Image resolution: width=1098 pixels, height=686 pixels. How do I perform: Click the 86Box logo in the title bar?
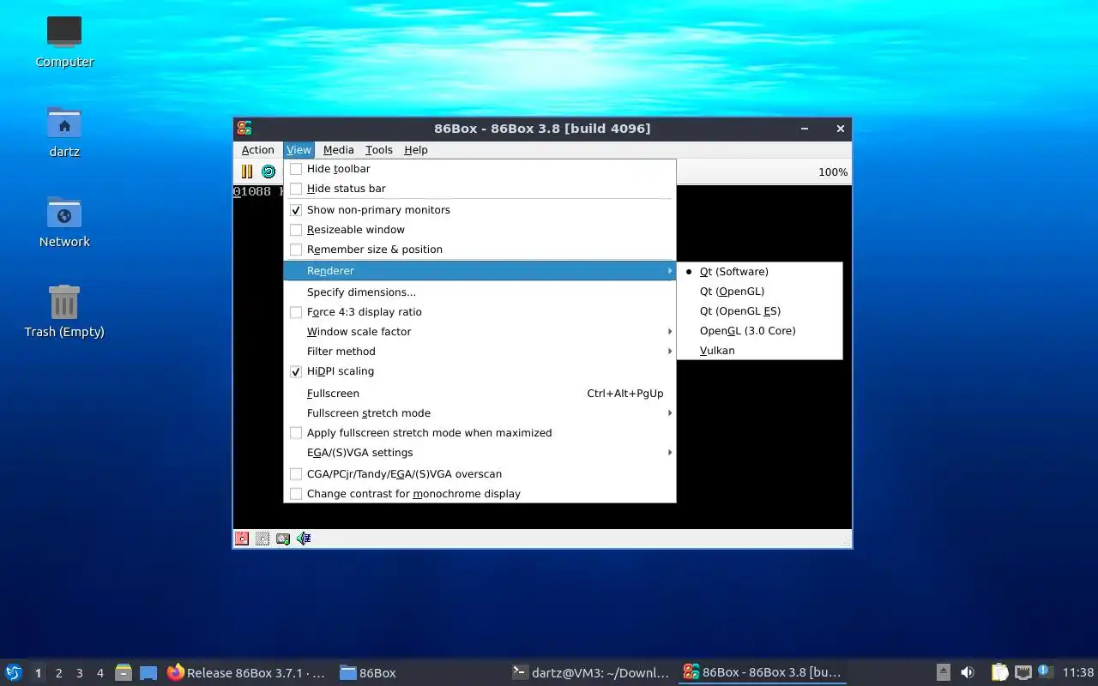(244, 129)
